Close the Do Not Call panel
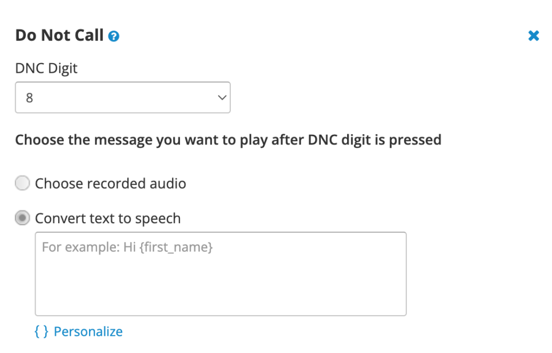 pos(533,36)
